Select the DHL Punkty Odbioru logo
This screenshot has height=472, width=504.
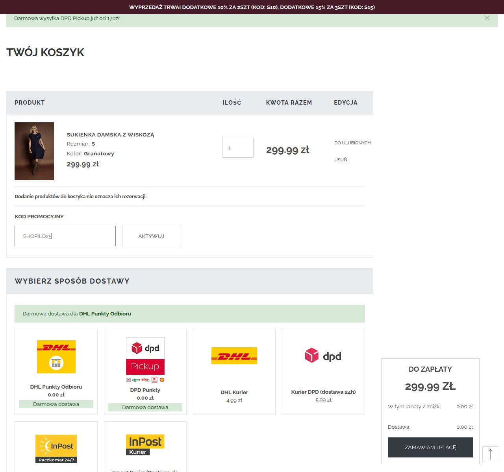tap(56, 357)
